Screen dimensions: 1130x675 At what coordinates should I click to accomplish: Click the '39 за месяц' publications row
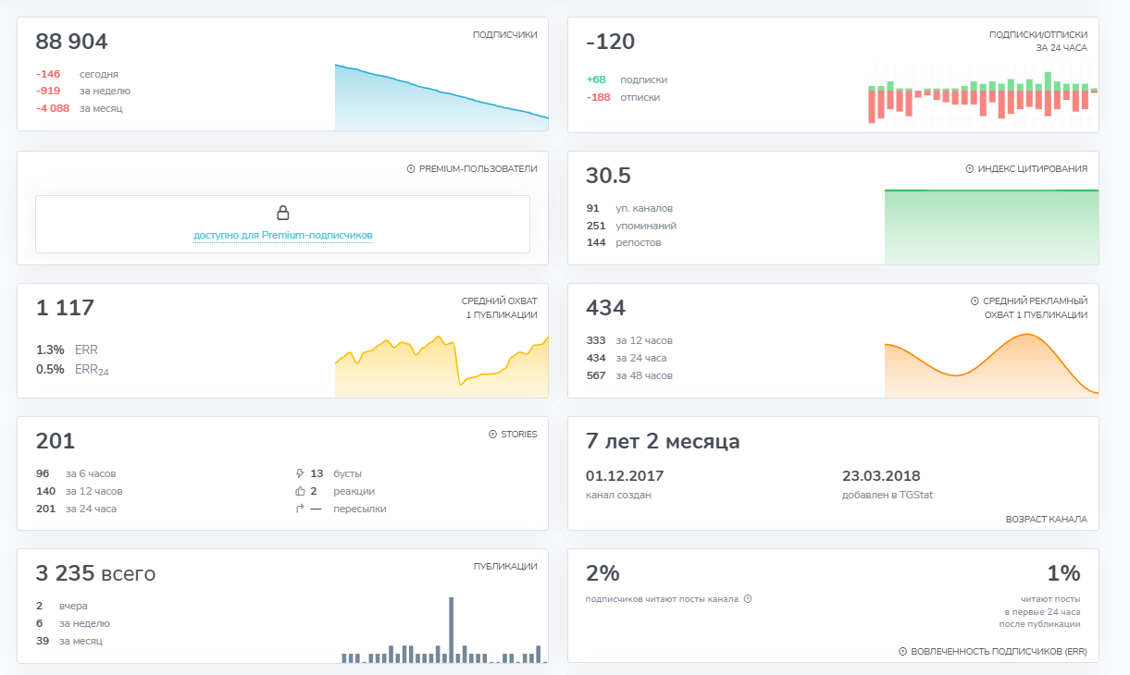(x=69, y=641)
